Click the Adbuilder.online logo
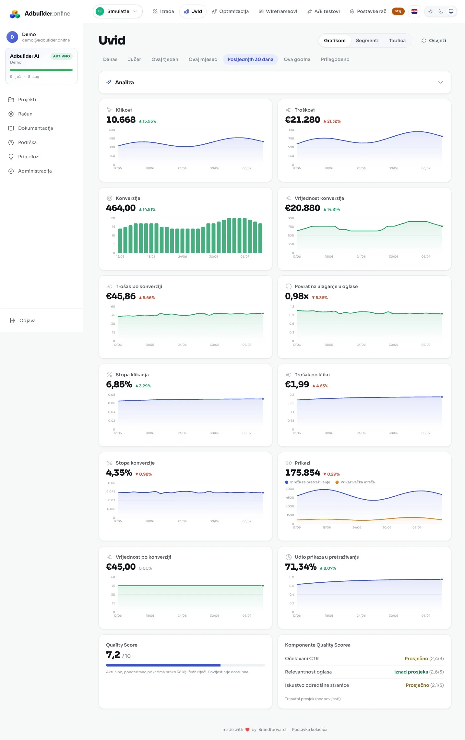The width and height of the screenshot is (465, 740). pyautogui.click(x=40, y=14)
